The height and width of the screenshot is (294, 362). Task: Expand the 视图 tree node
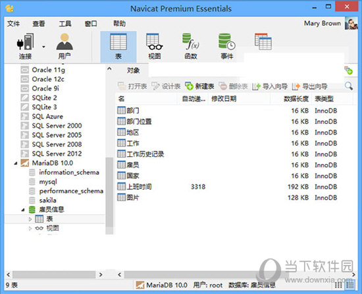pyautogui.click(x=30, y=228)
